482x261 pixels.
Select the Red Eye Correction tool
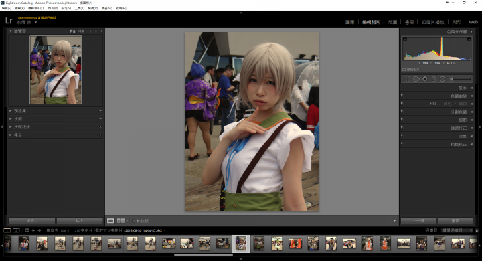point(425,79)
